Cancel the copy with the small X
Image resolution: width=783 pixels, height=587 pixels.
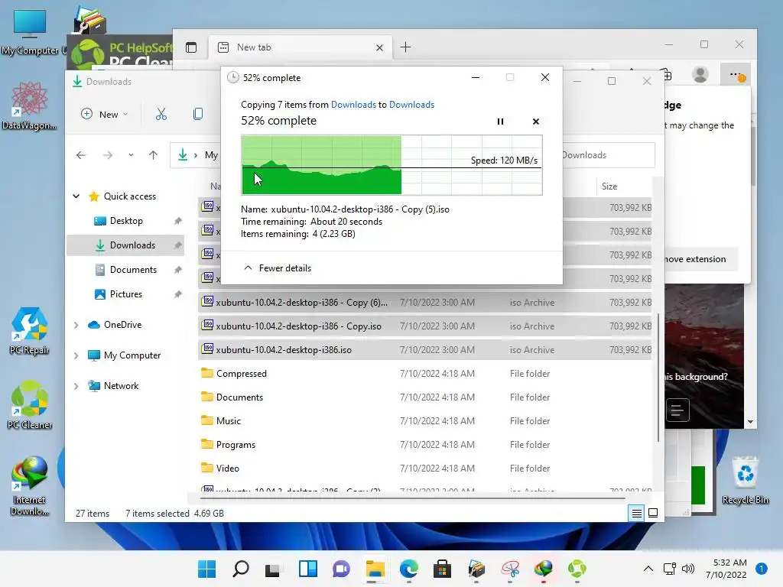pos(536,122)
